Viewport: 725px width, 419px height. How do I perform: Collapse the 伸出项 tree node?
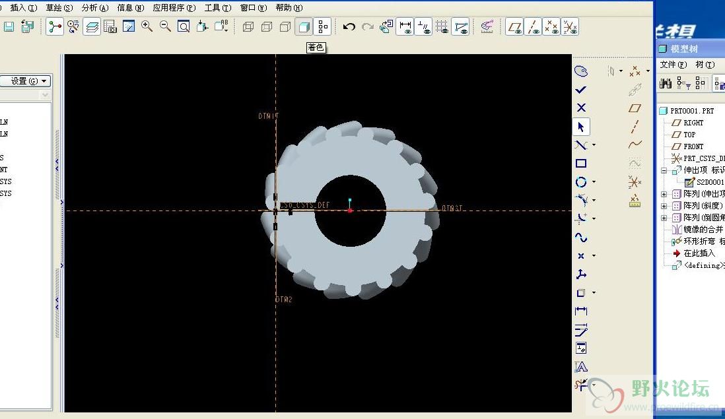(664, 170)
